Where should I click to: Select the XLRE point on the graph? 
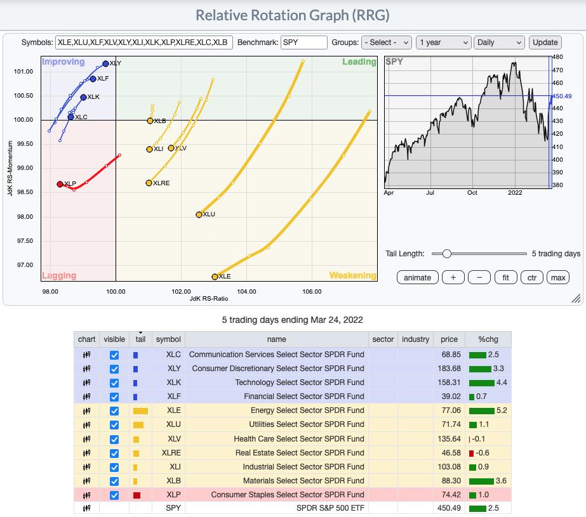(x=149, y=183)
